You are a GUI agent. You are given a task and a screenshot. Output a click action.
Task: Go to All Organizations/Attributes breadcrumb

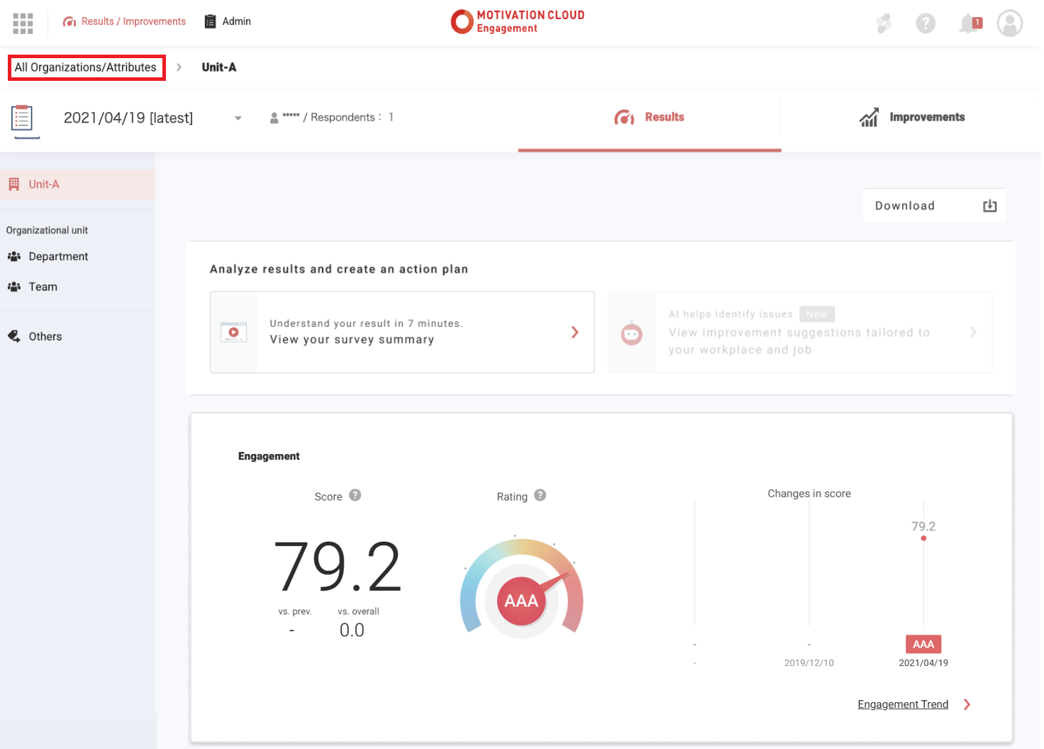86,67
